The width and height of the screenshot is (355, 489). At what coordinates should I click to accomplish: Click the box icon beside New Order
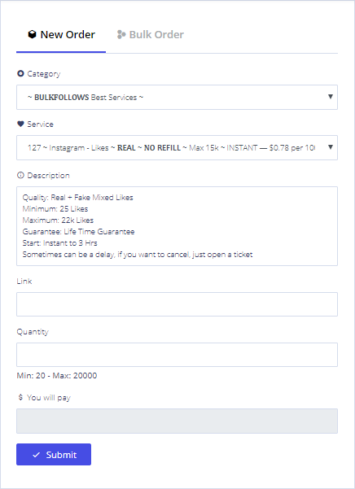[x=32, y=34]
